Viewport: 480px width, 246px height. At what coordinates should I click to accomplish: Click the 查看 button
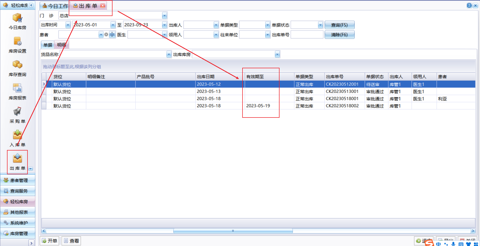pos(71,241)
